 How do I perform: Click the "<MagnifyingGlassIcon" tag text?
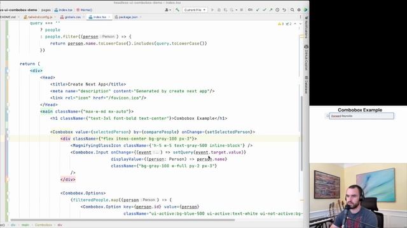tap(96, 146)
